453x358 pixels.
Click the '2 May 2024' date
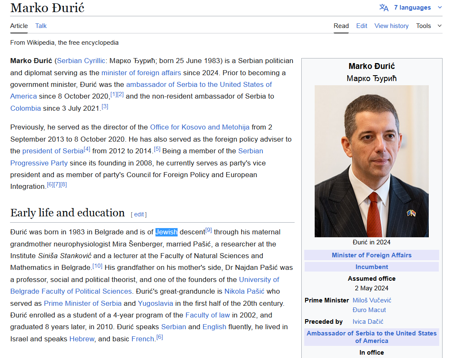372,288
